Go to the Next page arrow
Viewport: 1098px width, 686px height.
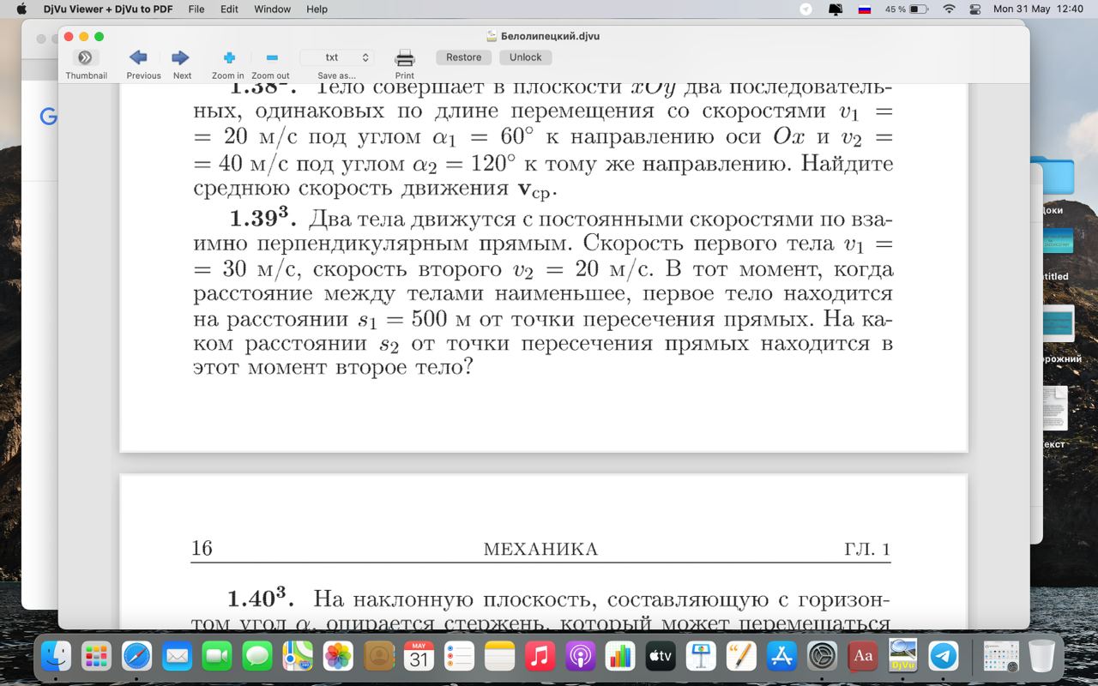(x=180, y=57)
